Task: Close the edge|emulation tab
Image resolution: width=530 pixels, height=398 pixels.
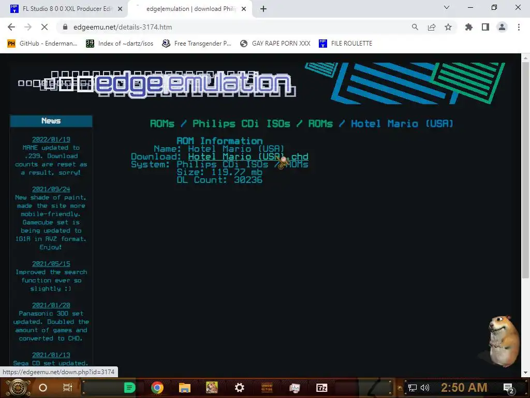Action: click(244, 9)
